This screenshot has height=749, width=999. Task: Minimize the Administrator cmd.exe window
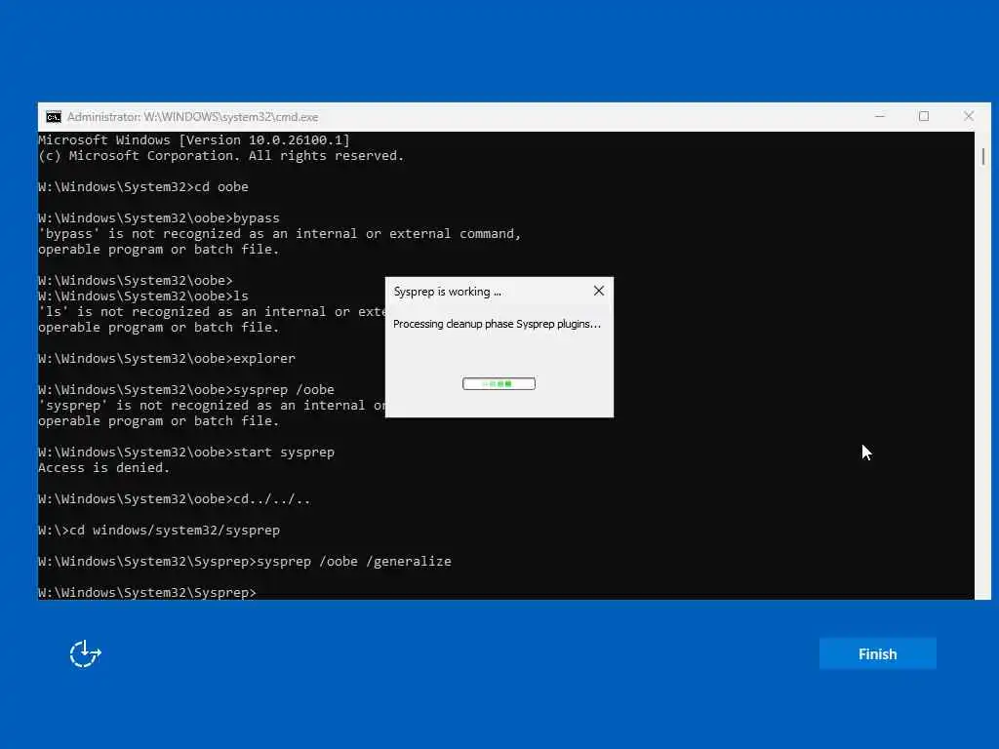(x=880, y=117)
